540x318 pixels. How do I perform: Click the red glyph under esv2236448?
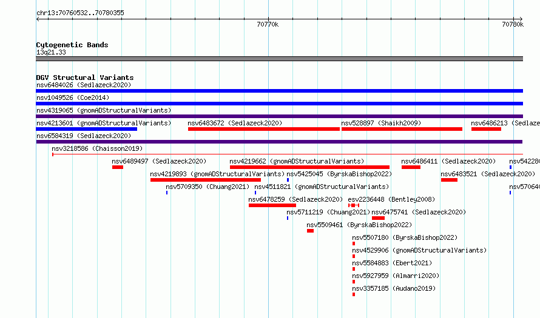coord(354,205)
